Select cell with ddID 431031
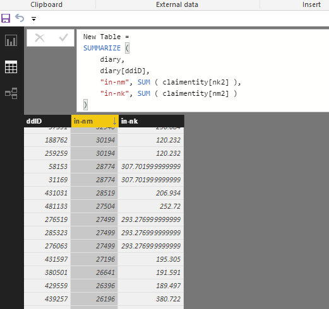Viewport: 329px width, 309px height. pos(47,193)
